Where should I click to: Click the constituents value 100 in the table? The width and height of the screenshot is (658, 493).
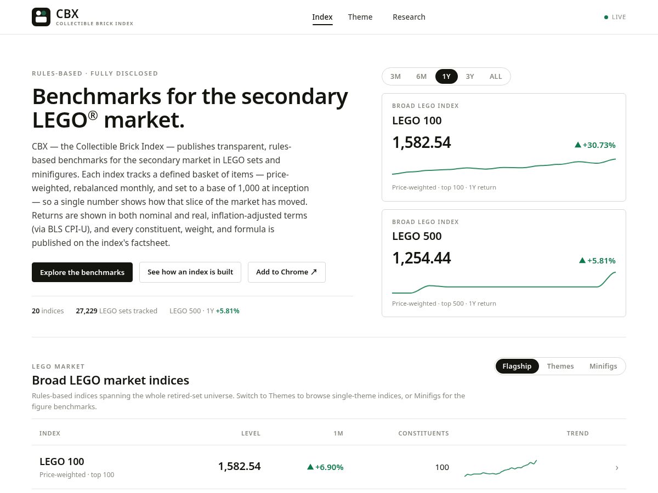[x=442, y=467]
